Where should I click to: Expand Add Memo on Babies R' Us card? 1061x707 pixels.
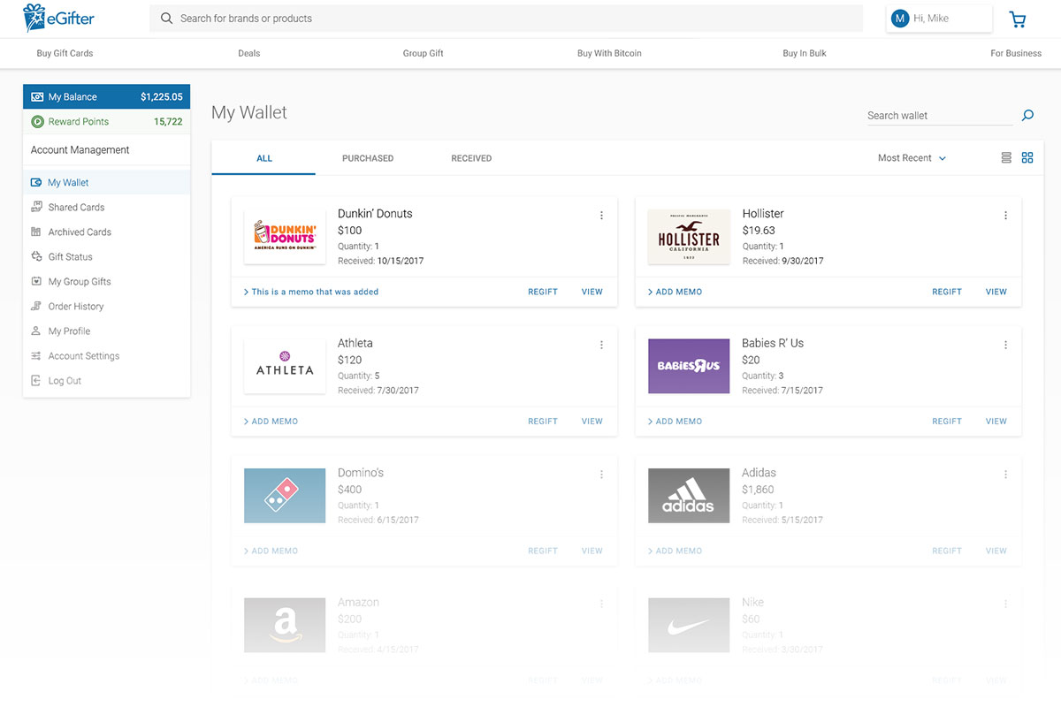tap(675, 422)
